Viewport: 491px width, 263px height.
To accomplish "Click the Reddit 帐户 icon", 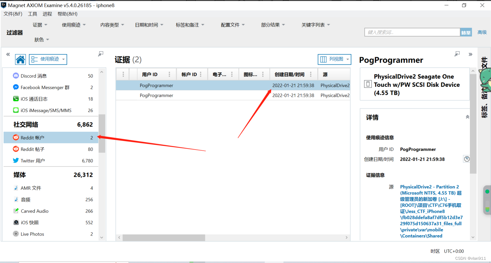I will [16, 137].
